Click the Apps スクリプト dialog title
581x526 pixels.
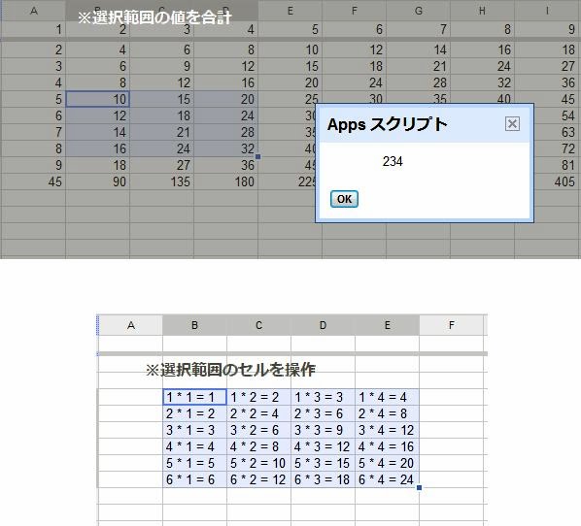[388, 124]
